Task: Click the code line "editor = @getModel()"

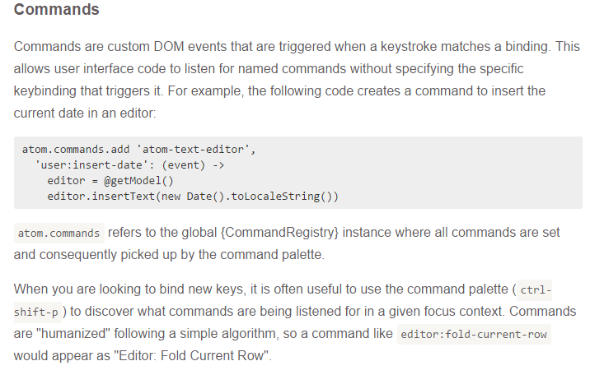Action: [110, 181]
